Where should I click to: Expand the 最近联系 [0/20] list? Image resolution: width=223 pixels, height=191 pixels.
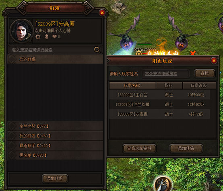pyautogui.click(x=55, y=145)
